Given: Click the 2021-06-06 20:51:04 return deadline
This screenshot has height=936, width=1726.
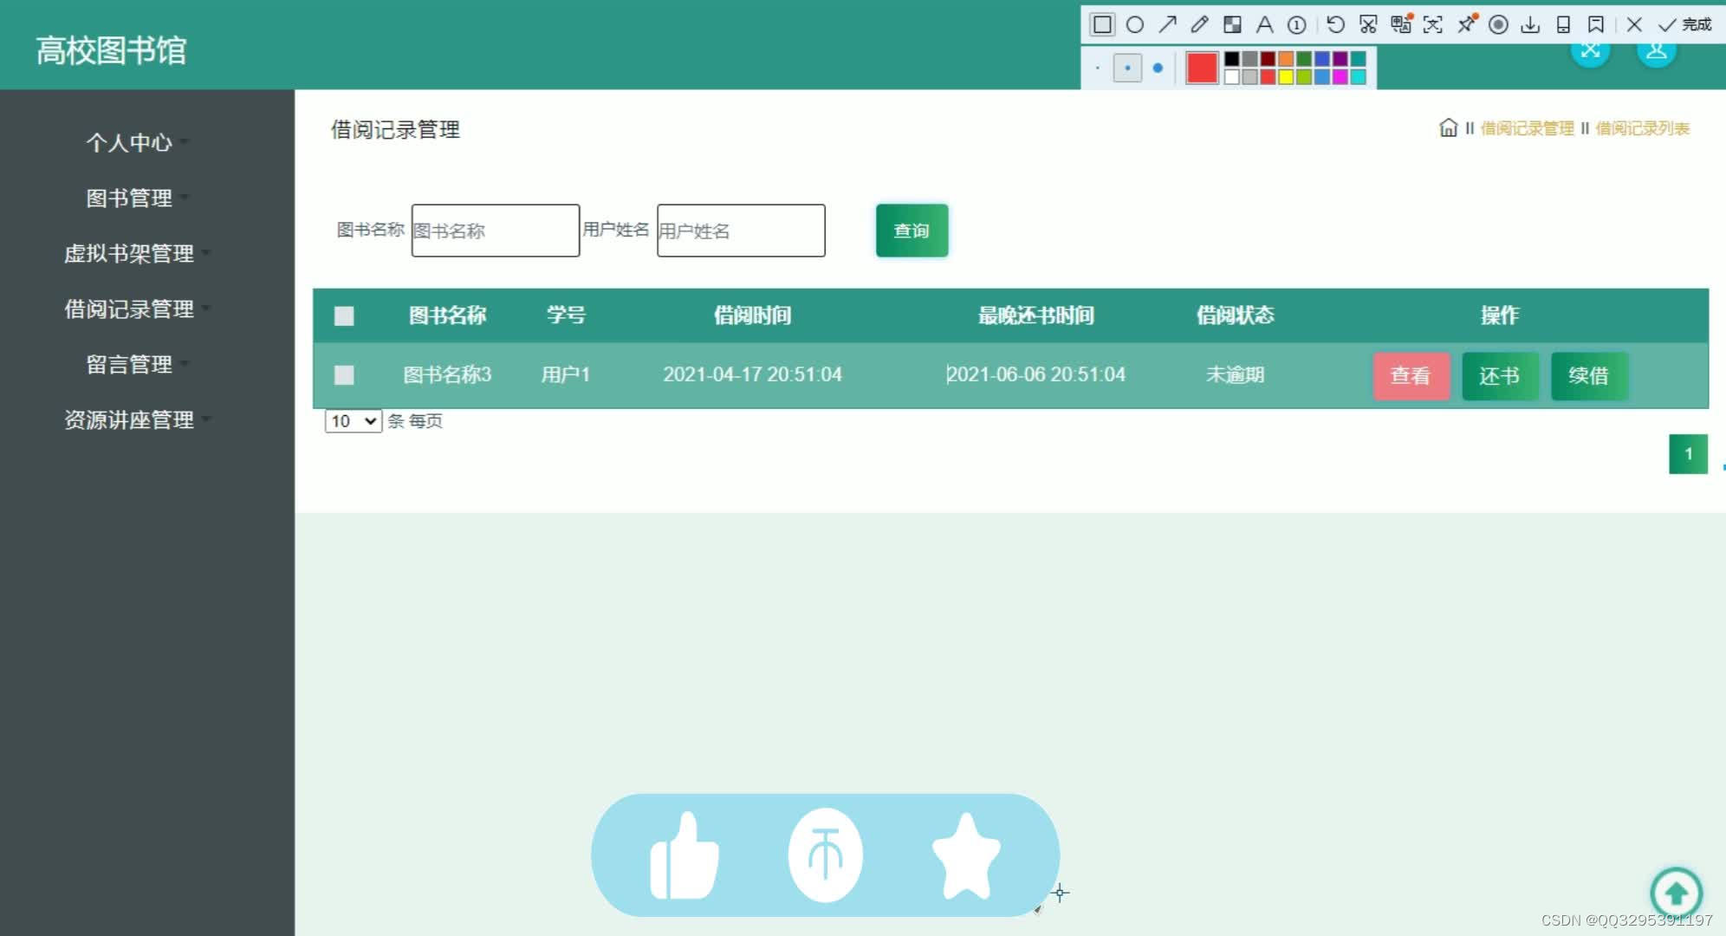Looking at the screenshot, I should (x=1035, y=374).
